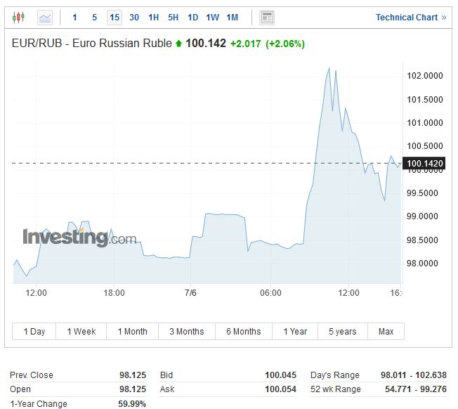Select the Max time range
Viewport: 458px width, 409px height.
click(x=386, y=331)
